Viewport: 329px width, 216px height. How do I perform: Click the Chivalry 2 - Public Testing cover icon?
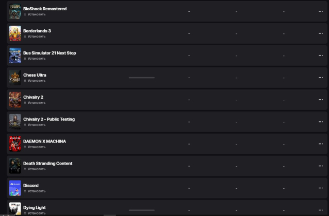[15, 121]
